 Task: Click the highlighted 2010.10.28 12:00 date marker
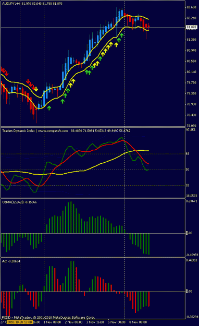click(19, 322)
